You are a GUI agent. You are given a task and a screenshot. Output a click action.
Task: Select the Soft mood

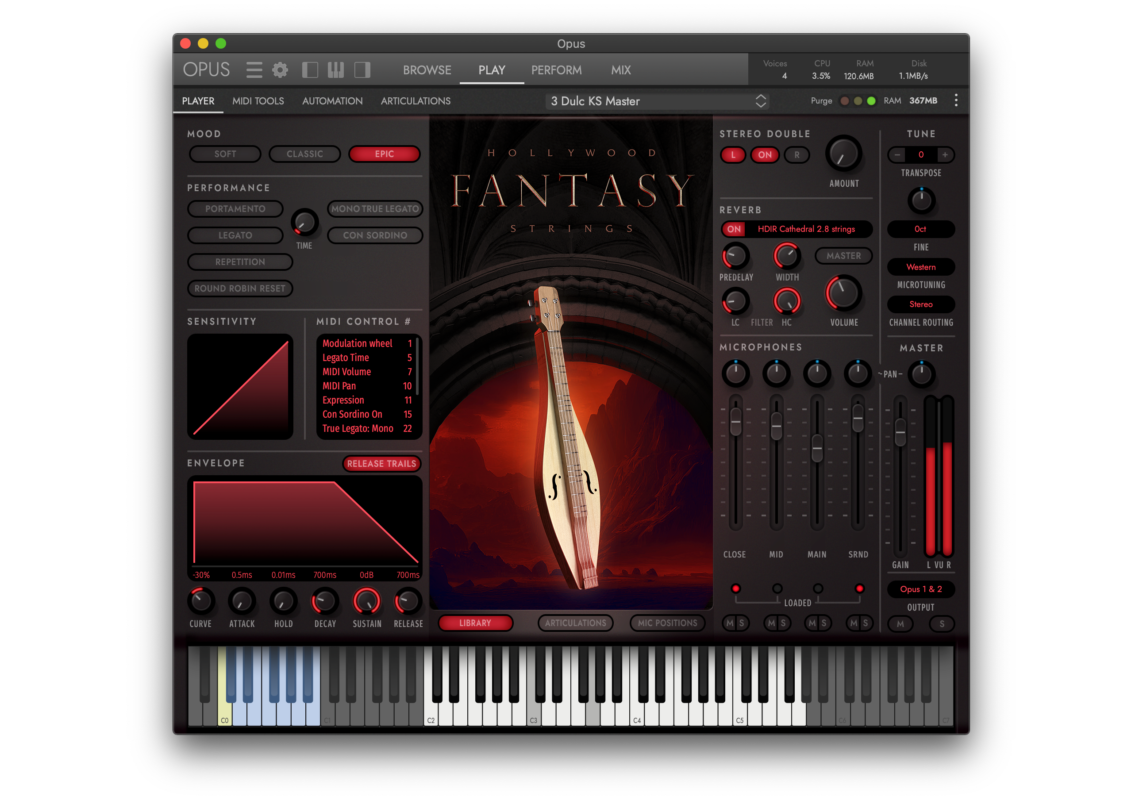225,154
